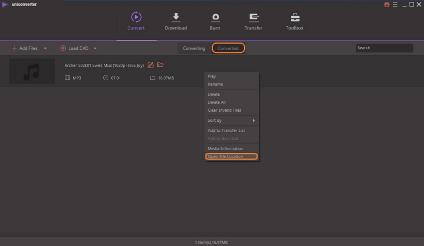Click the status bar 1 Item(s) text
The width and height of the screenshot is (424, 246).
point(211,242)
